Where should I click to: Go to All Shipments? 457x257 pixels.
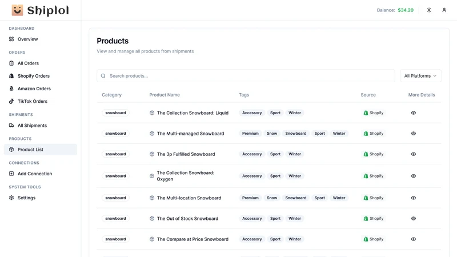coord(41,125)
